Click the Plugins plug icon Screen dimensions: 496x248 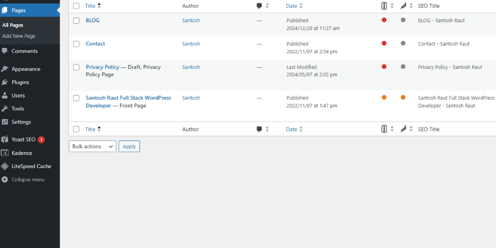(x=4, y=82)
